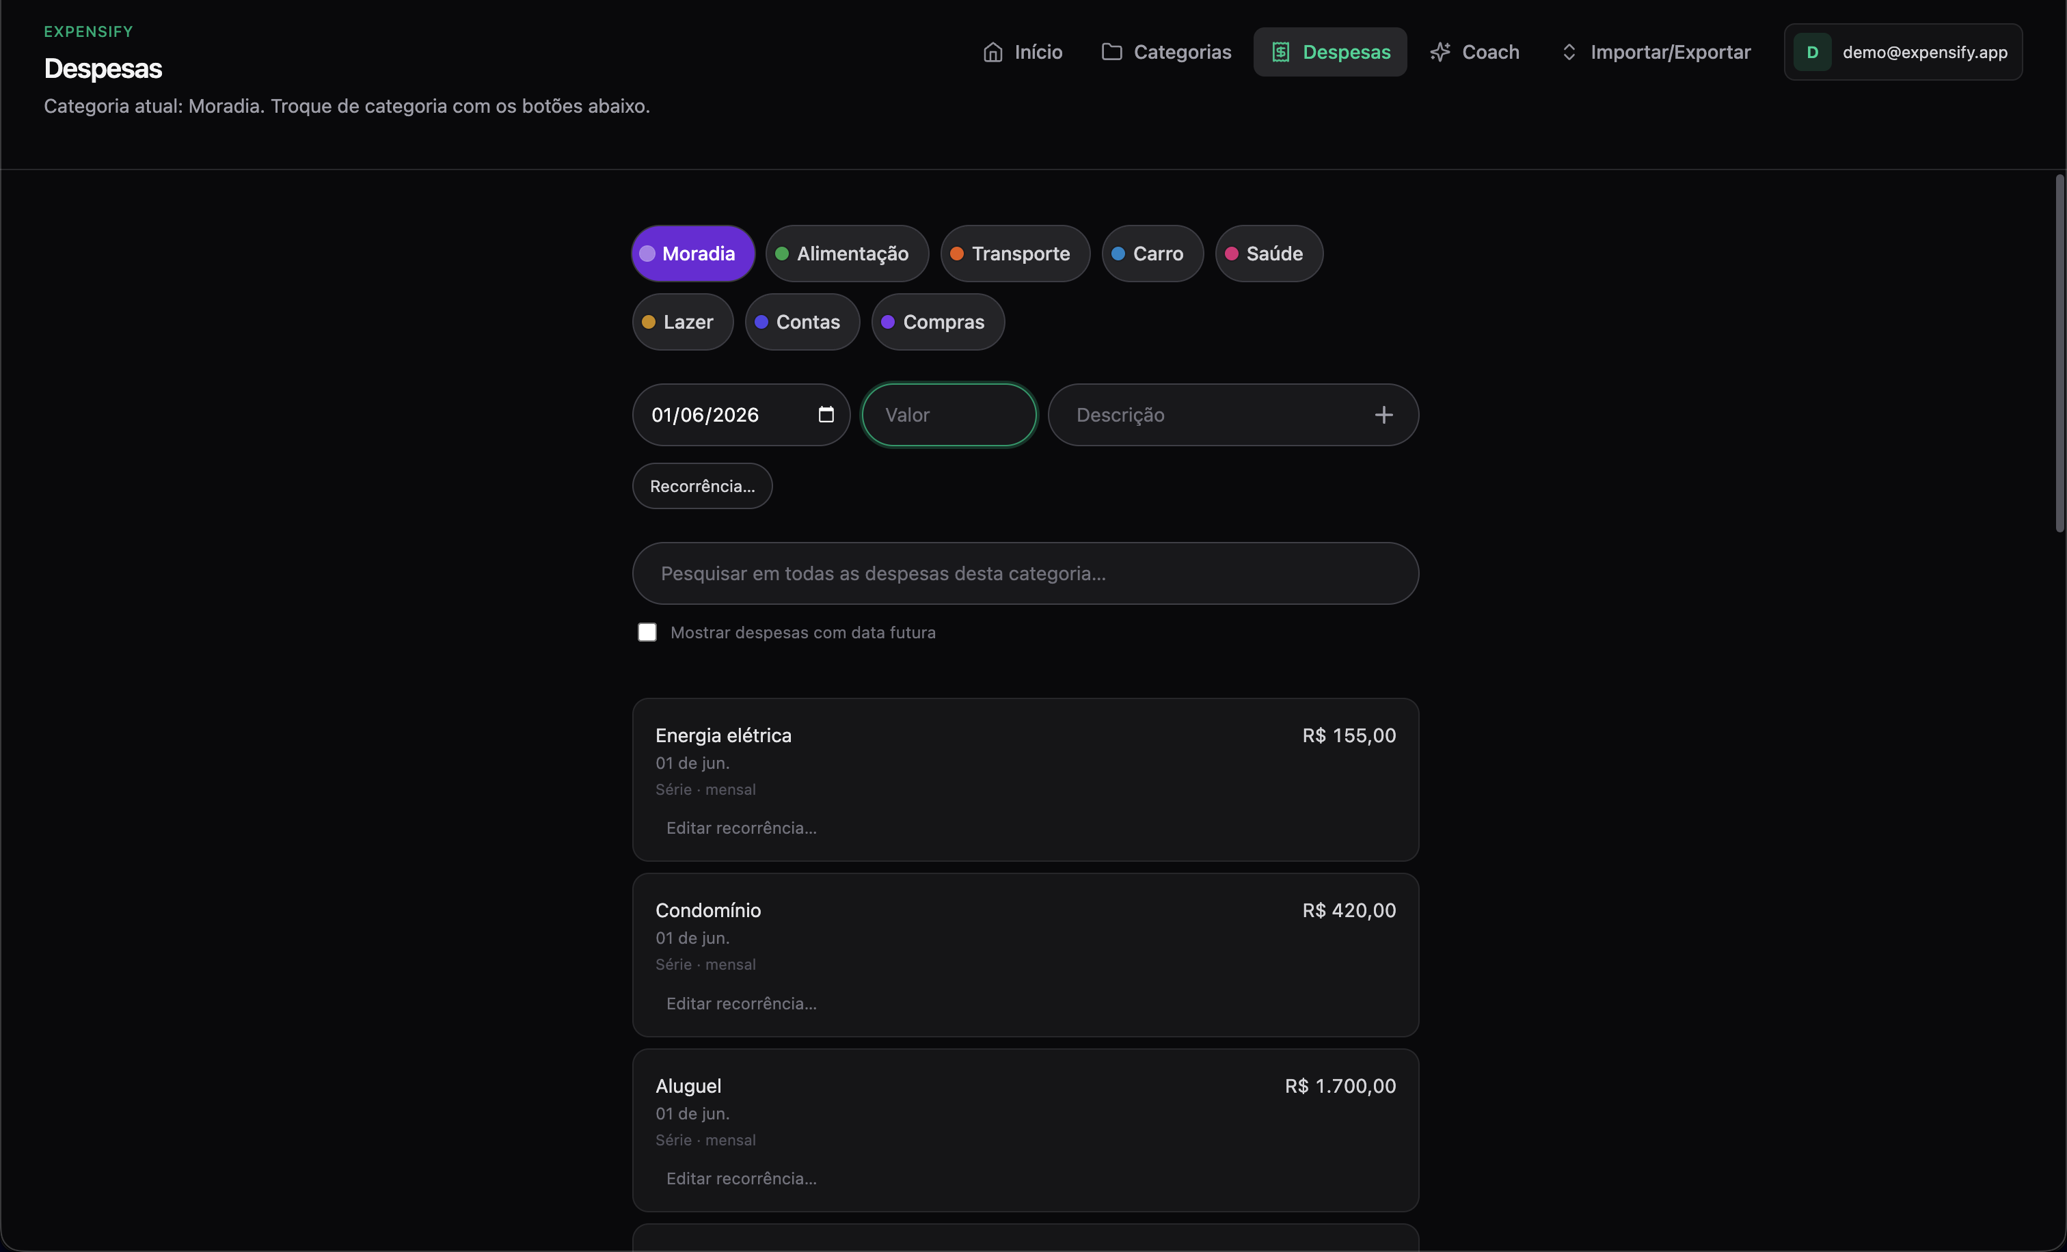The image size is (2067, 1252).
Task: Select the Moradia category chip
Action: tap(693, 254)
